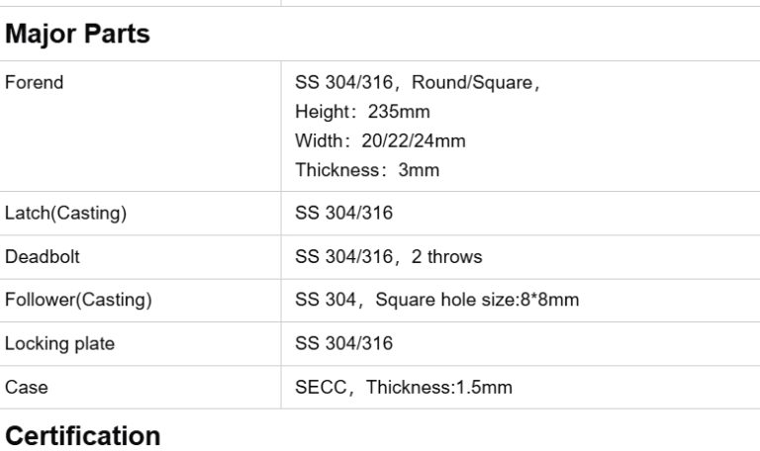Screen dimensions: 760x451
Task: Click SS 304/316 value for Locking plate
Action: tap(343, 344)
